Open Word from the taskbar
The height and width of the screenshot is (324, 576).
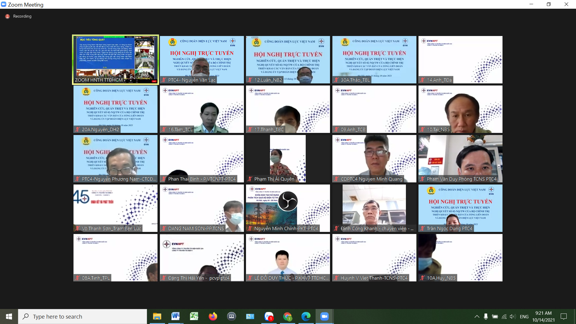tap(175, 316)
